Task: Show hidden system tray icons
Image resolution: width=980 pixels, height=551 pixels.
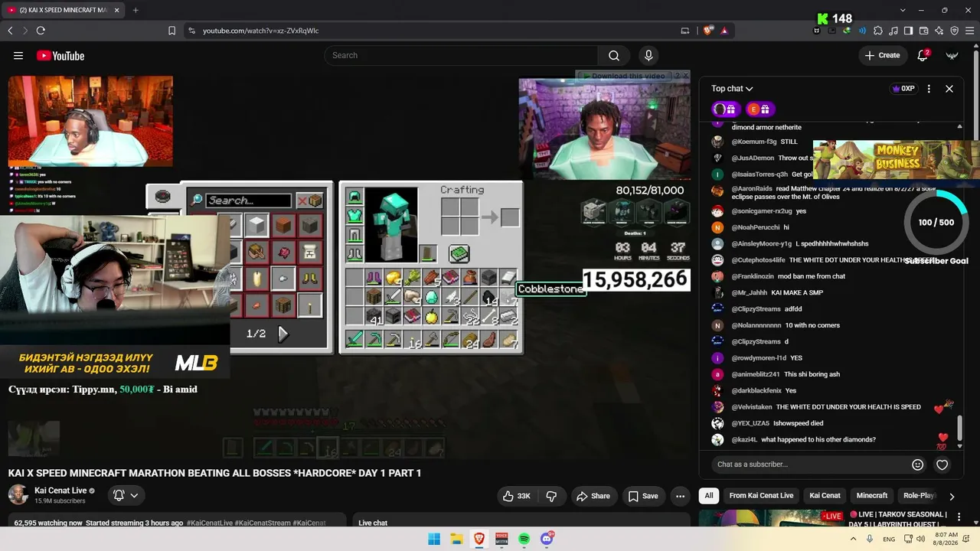Action: click(854, 539)
